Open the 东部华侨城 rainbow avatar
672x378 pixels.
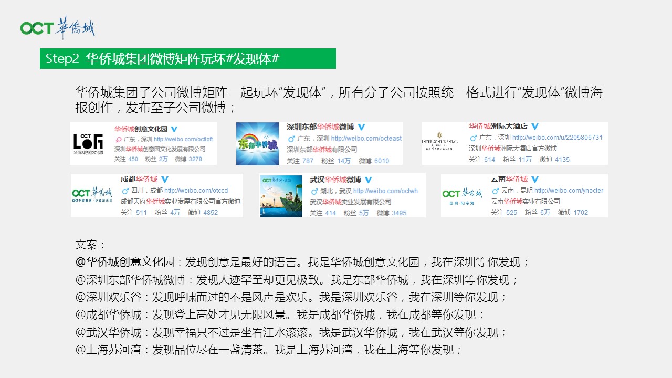pos(257,144)
